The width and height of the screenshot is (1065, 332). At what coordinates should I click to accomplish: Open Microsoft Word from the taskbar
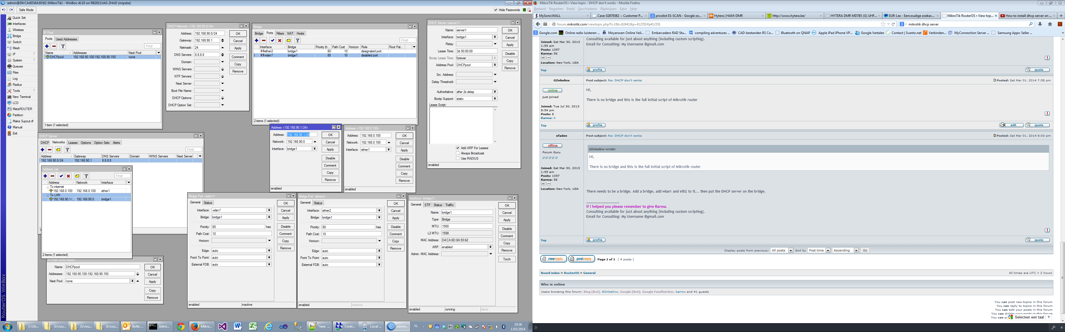coord(238,327)
